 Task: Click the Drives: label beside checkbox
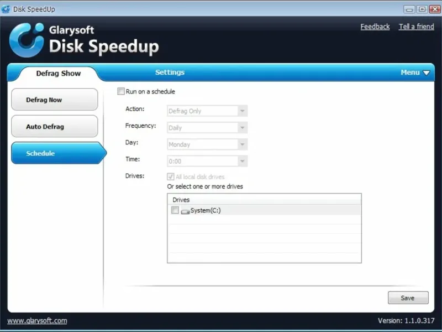(x=135, y=176)
